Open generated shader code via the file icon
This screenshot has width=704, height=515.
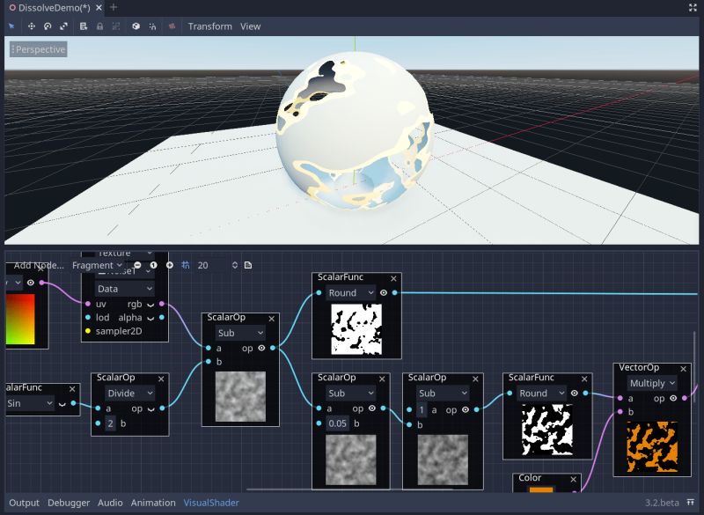point(249,265)
